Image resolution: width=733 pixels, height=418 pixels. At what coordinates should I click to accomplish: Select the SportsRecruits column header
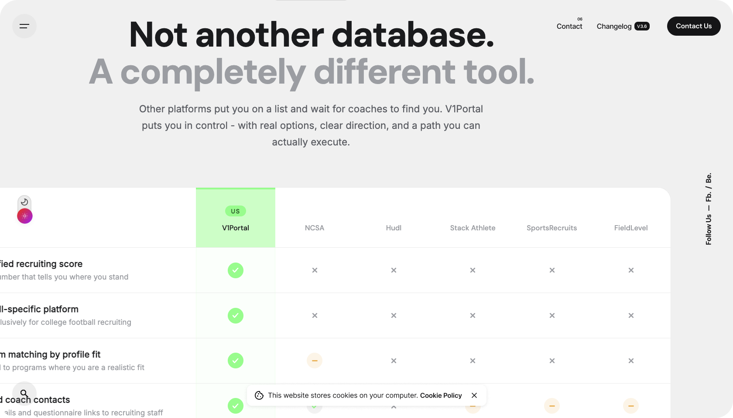click(551, 228)
